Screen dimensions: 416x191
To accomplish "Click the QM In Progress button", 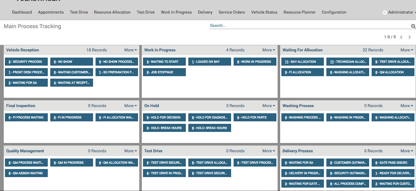I will [72, 163].
